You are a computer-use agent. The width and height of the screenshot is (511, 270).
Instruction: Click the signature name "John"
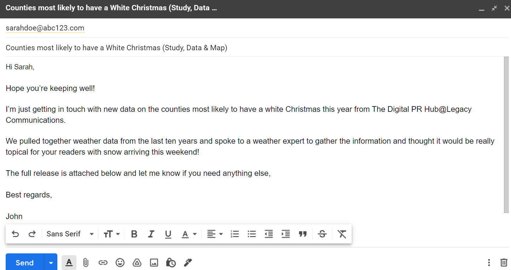(x=14, y=216)
